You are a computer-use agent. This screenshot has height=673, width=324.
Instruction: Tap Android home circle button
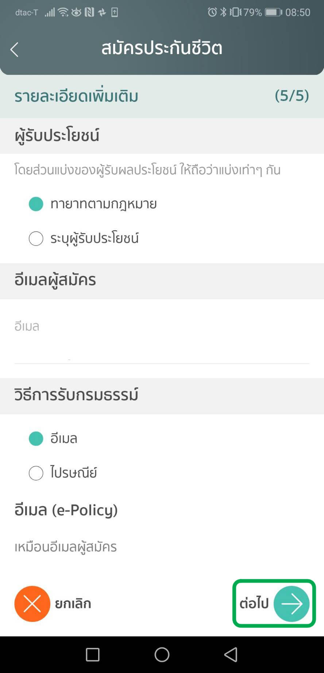point(162,654)
